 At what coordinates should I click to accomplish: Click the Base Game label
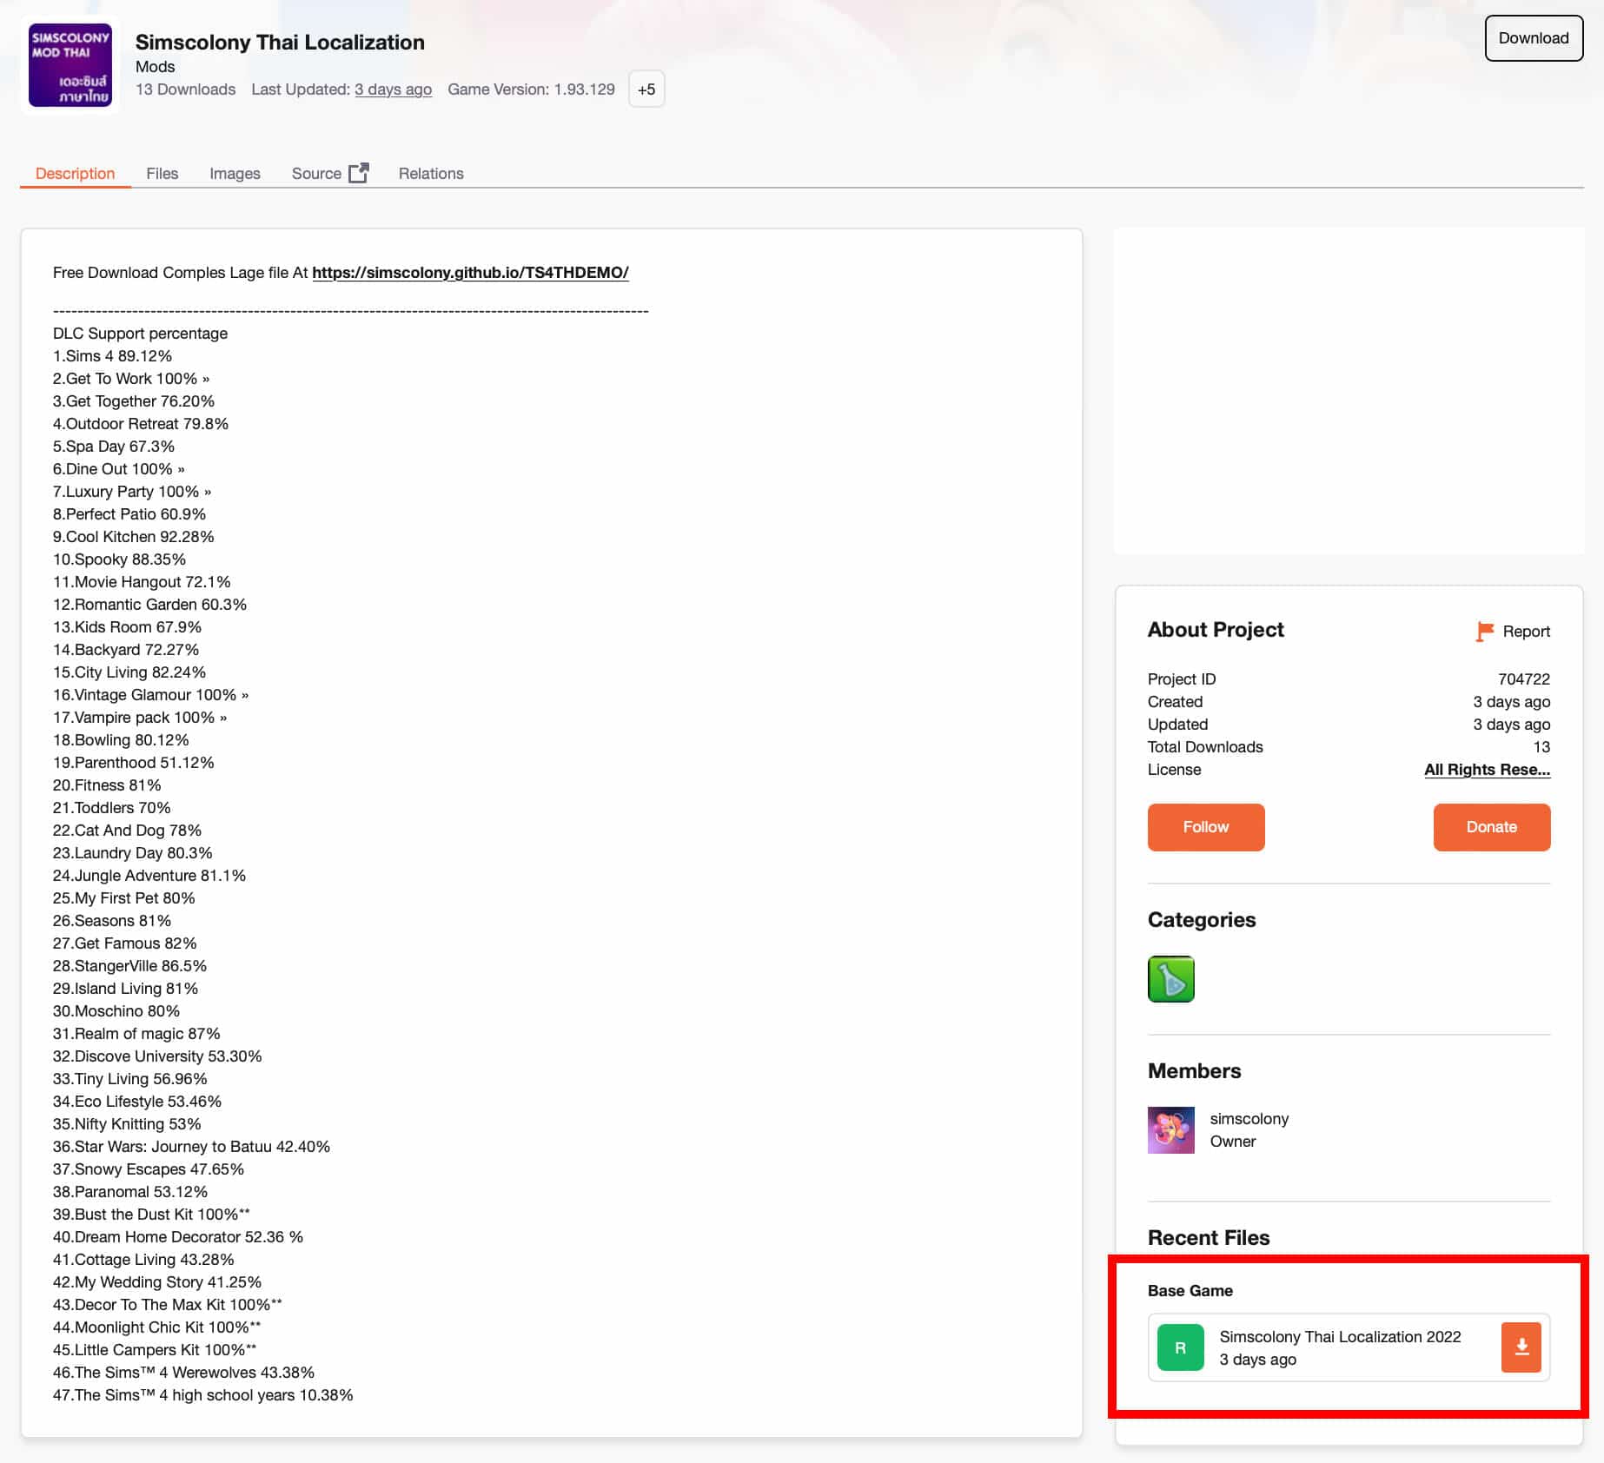pyautogui.click(x=1190, y=1291)
